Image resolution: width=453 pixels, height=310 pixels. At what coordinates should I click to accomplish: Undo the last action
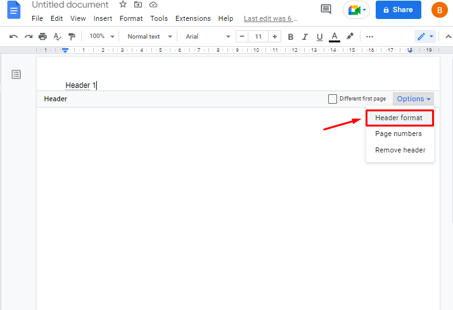[13, 37]
